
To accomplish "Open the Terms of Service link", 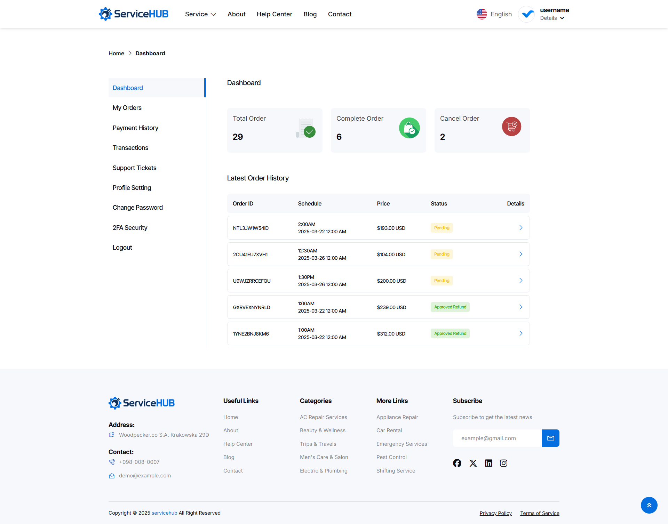I will point(540,513).
